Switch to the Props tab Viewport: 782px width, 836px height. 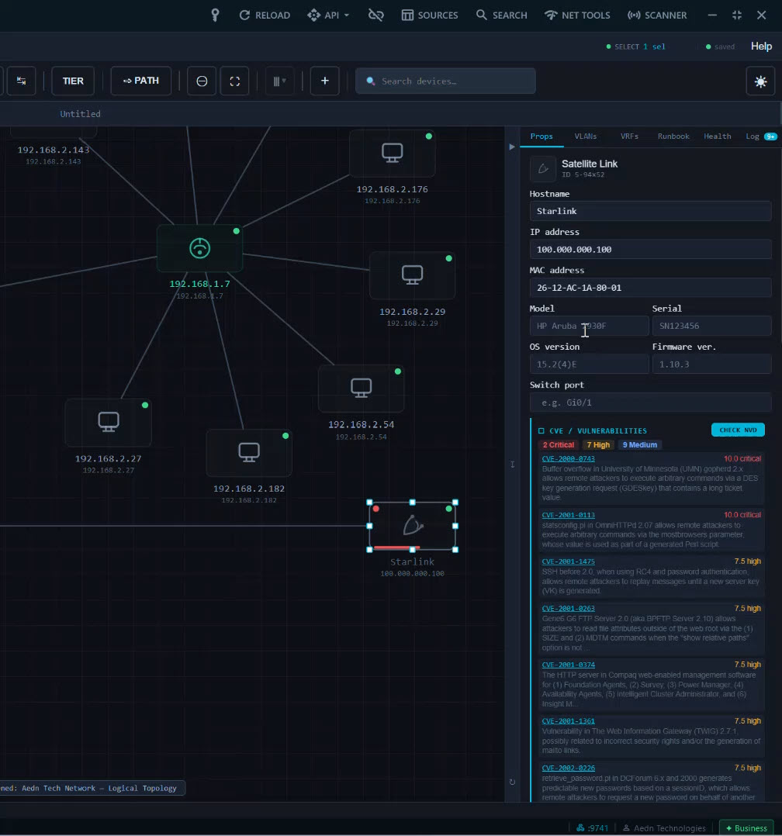pos(542,136)
